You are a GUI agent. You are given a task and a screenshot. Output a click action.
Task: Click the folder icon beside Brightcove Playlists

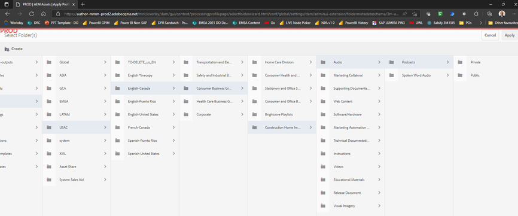(254, 114)
